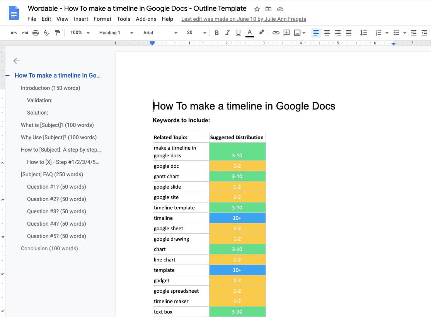Click the Spelling and grammar check icon

(x=46, y=33)
